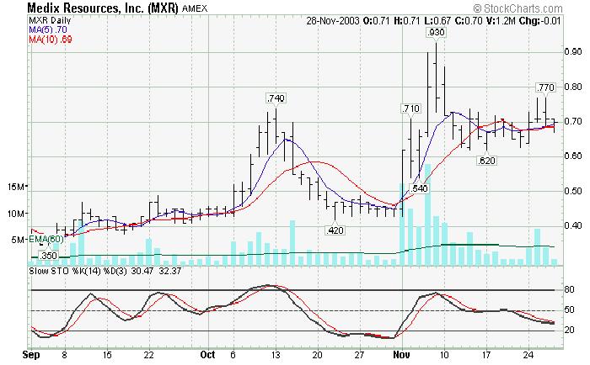Click the 15M volume axis label
This screenshot has width=590, height=365.
[x=16, y=187]
